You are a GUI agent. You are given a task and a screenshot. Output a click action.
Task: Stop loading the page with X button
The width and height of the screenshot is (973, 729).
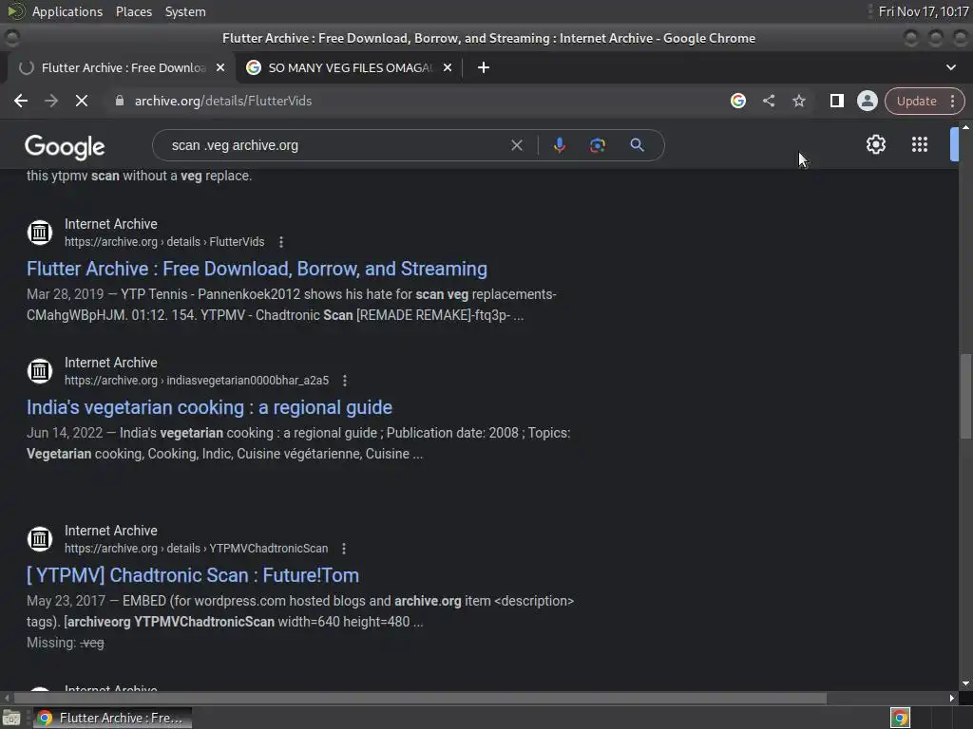pyautogui.click(x=82, y=101)
